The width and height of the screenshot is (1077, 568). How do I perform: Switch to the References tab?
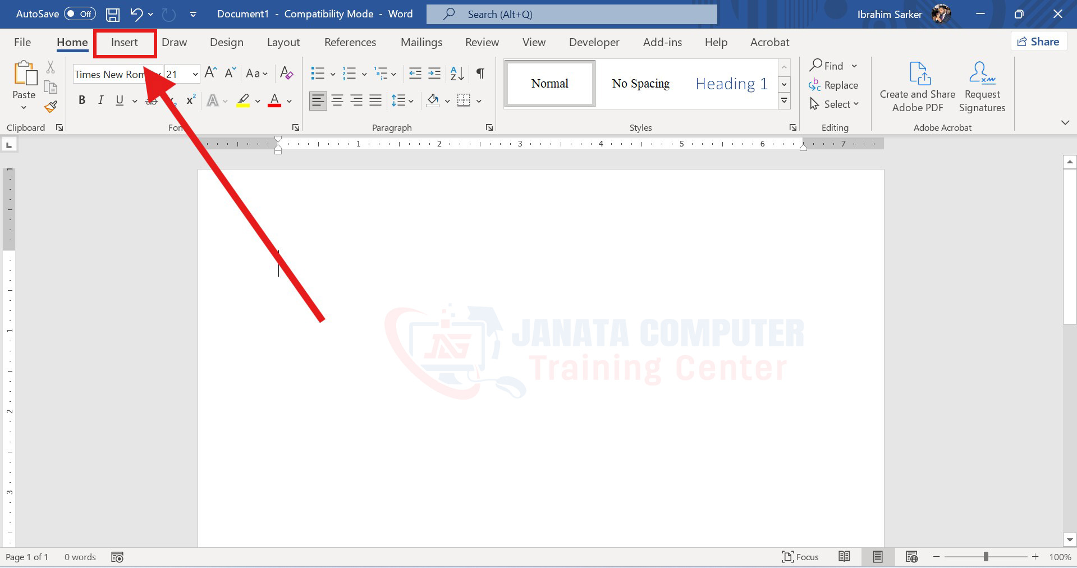coord(350,43)
